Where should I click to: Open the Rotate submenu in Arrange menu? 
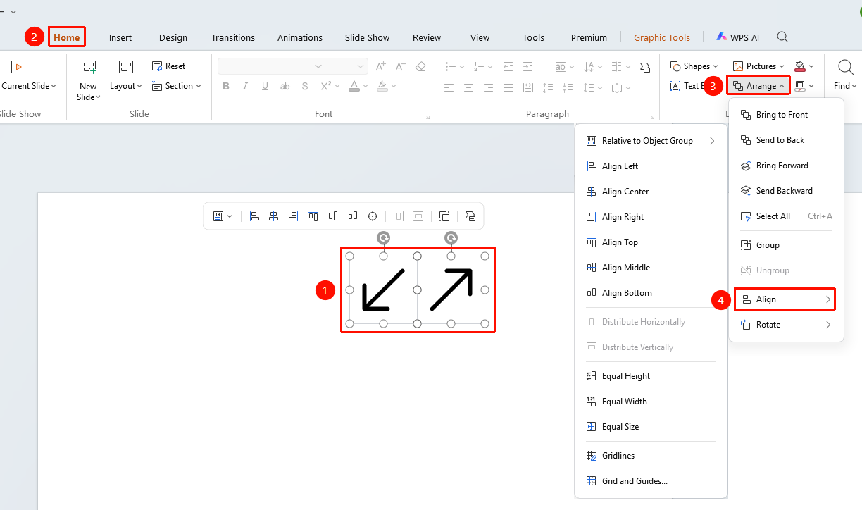click(786, 325)
